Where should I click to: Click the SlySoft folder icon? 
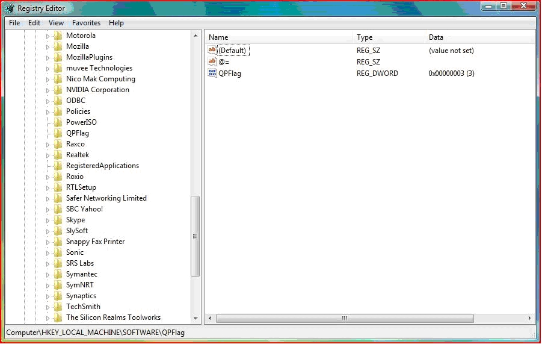(x=58, y=231)
